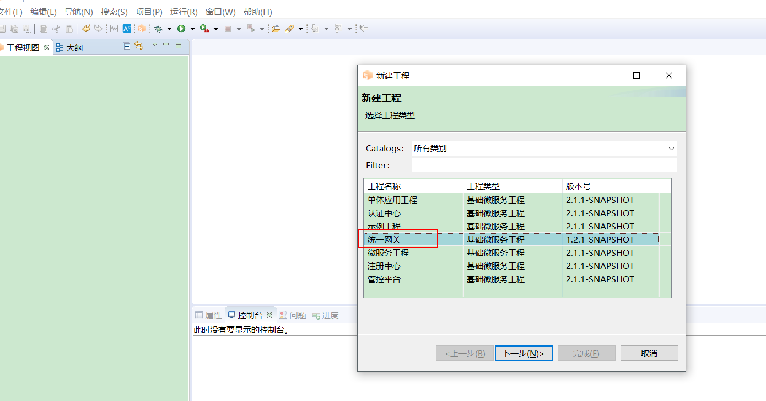This screenshot has height=401, width=766.
Task: Open the Catalogs dropdown list
Action: pos(671,149)
